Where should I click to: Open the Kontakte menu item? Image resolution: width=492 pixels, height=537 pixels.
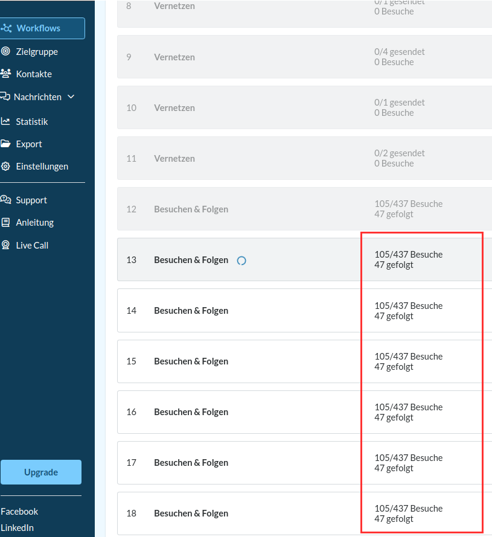(x=34, y=74)
